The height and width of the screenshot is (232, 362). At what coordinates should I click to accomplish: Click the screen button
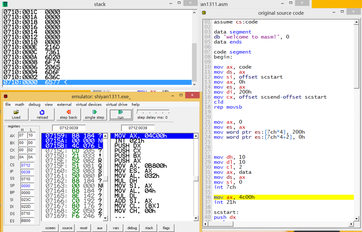coord(50,228)
